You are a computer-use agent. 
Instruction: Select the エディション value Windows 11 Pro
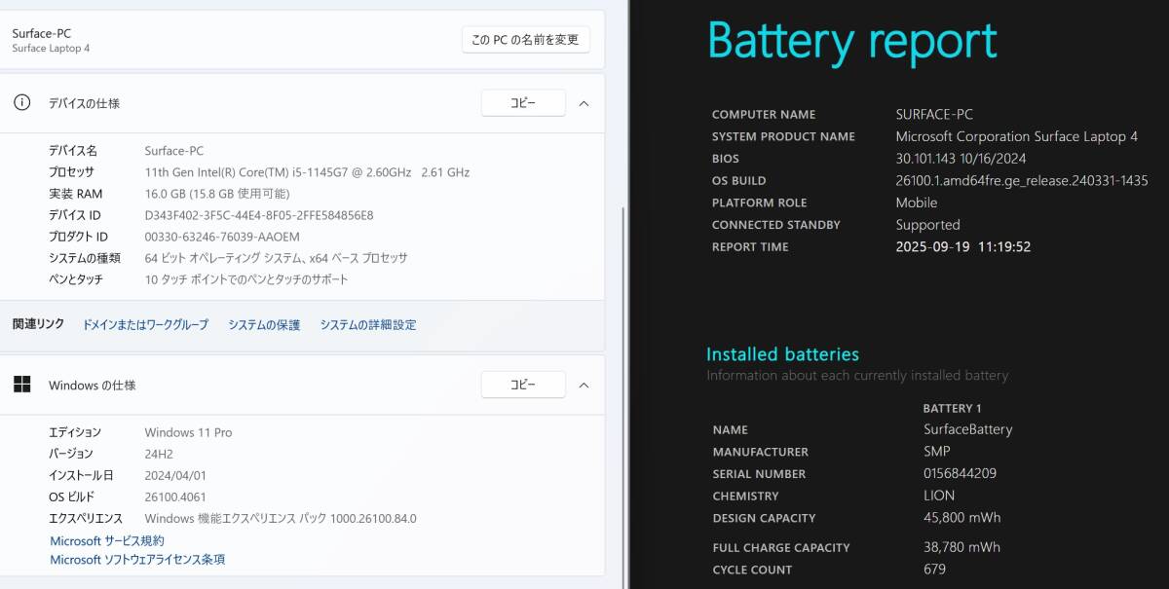click(188, 432)
